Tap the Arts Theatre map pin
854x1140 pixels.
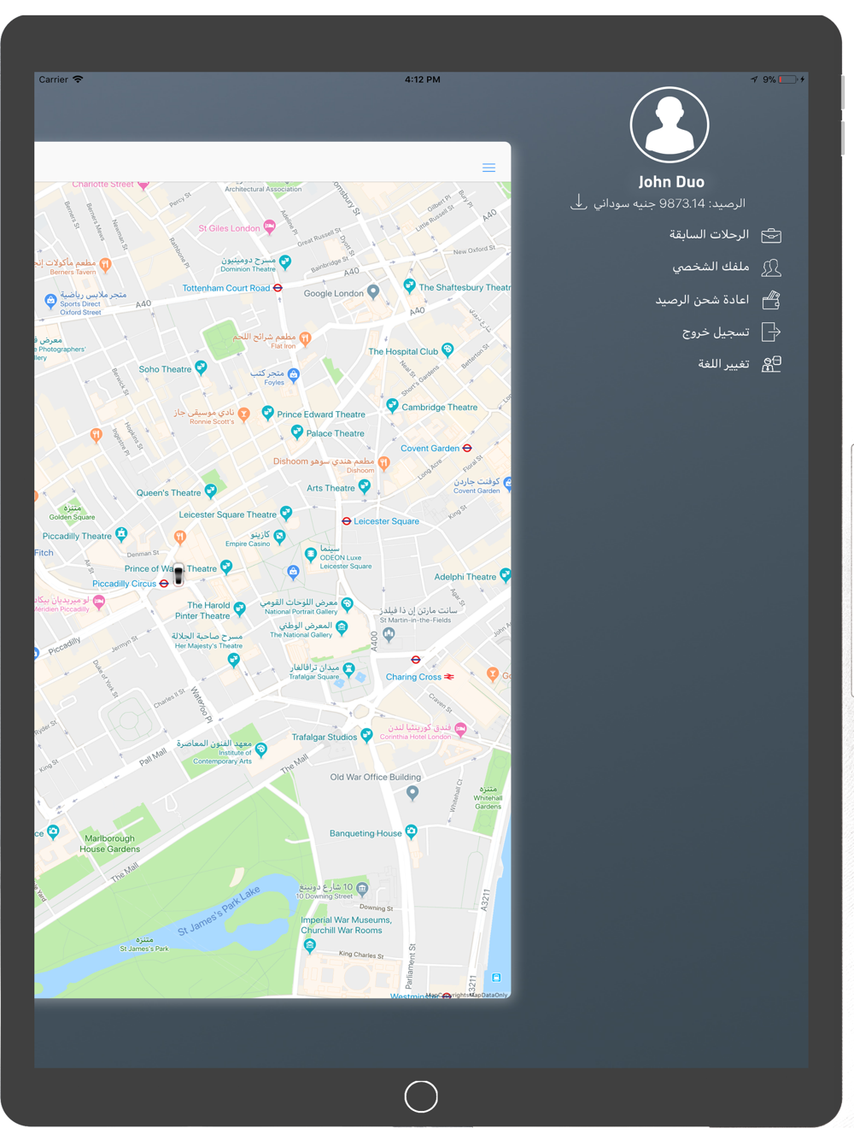[x=365, y=486]
